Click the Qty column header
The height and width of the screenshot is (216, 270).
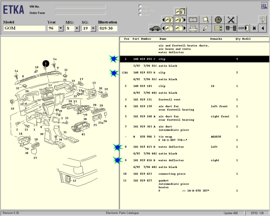coord(238,39)
